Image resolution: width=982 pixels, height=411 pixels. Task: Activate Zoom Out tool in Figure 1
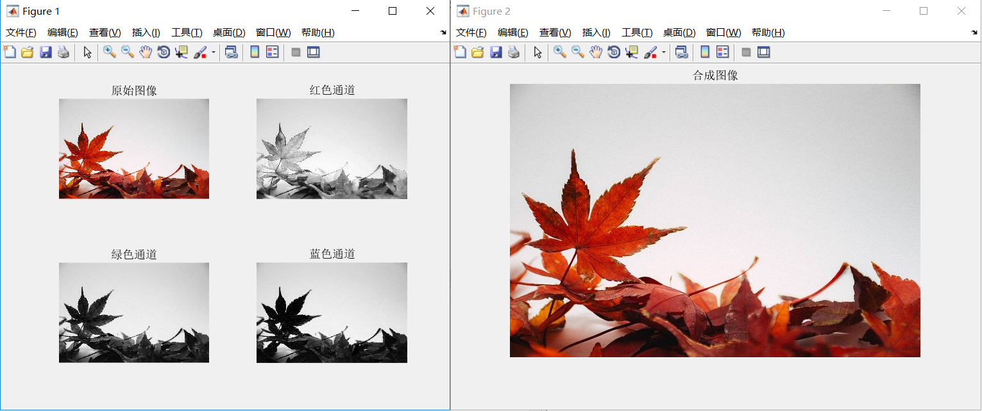[128, 52]
